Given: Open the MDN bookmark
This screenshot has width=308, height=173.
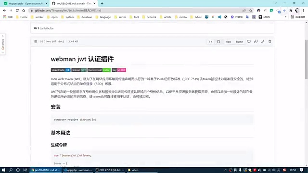Looking at the screenshot, I should point(264,17).
